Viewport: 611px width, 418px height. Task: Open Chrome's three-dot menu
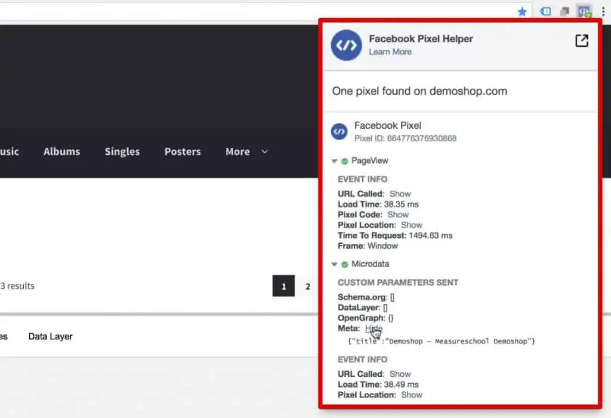point(604,11)
